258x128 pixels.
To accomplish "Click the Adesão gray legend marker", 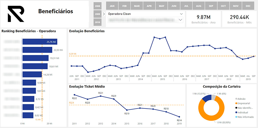I will tap(236, 99).
